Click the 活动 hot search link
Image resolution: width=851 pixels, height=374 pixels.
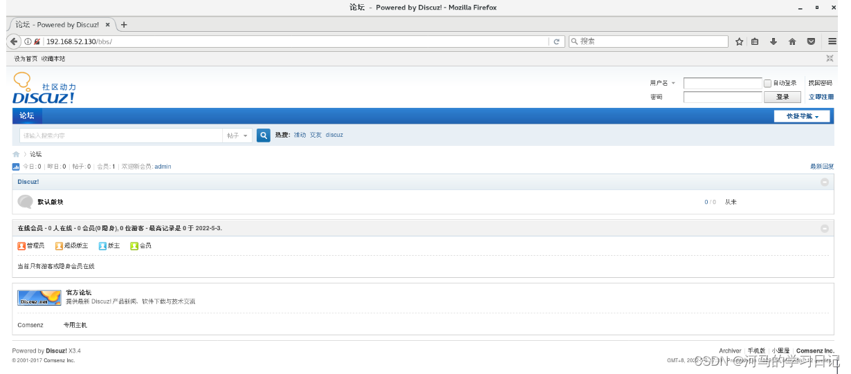coord(300,135)
